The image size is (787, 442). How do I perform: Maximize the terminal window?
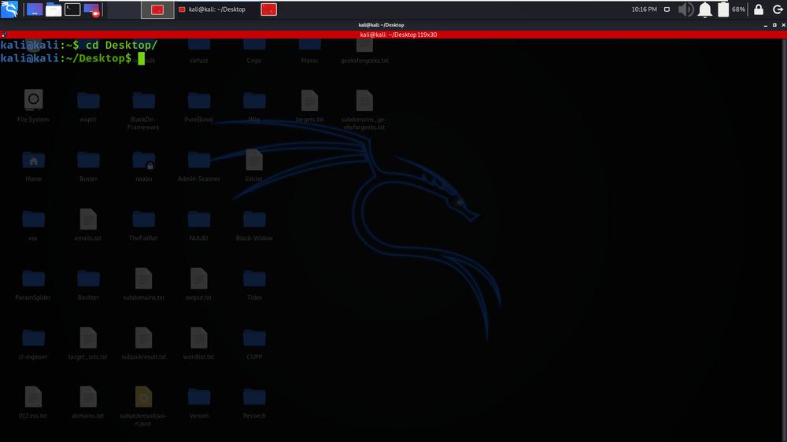pyautogui.click(x=774, y=24)
